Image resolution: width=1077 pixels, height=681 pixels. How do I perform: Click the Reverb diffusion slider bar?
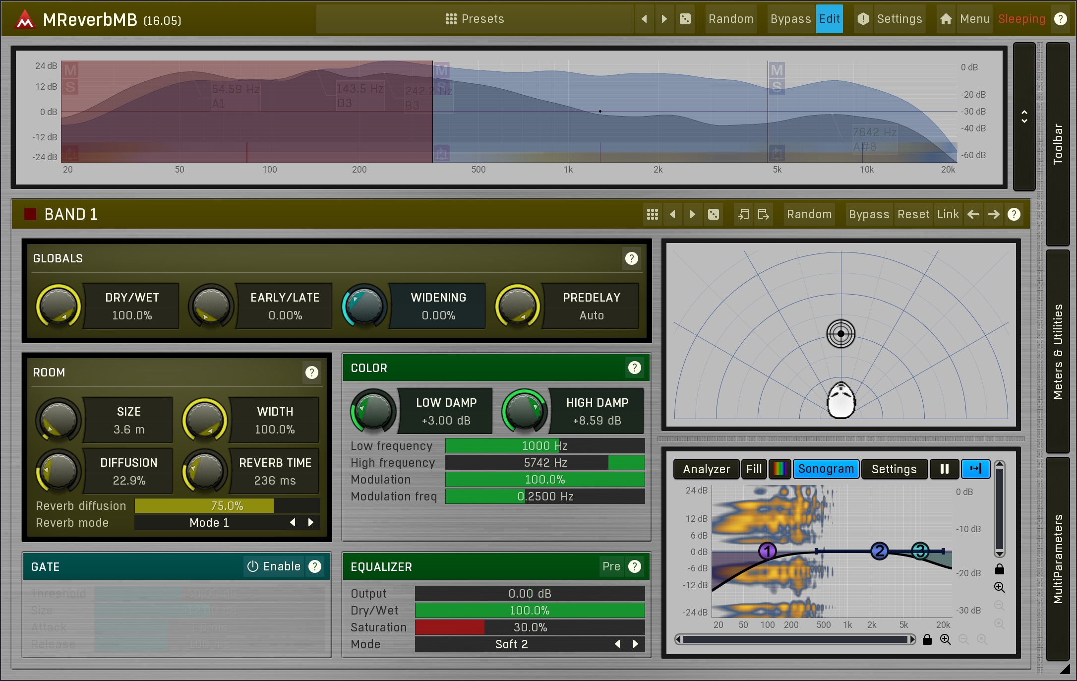coord(227,506)
